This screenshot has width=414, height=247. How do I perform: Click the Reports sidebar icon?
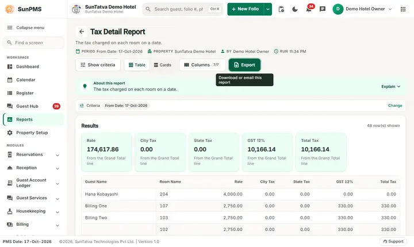[x=10, y=119]
